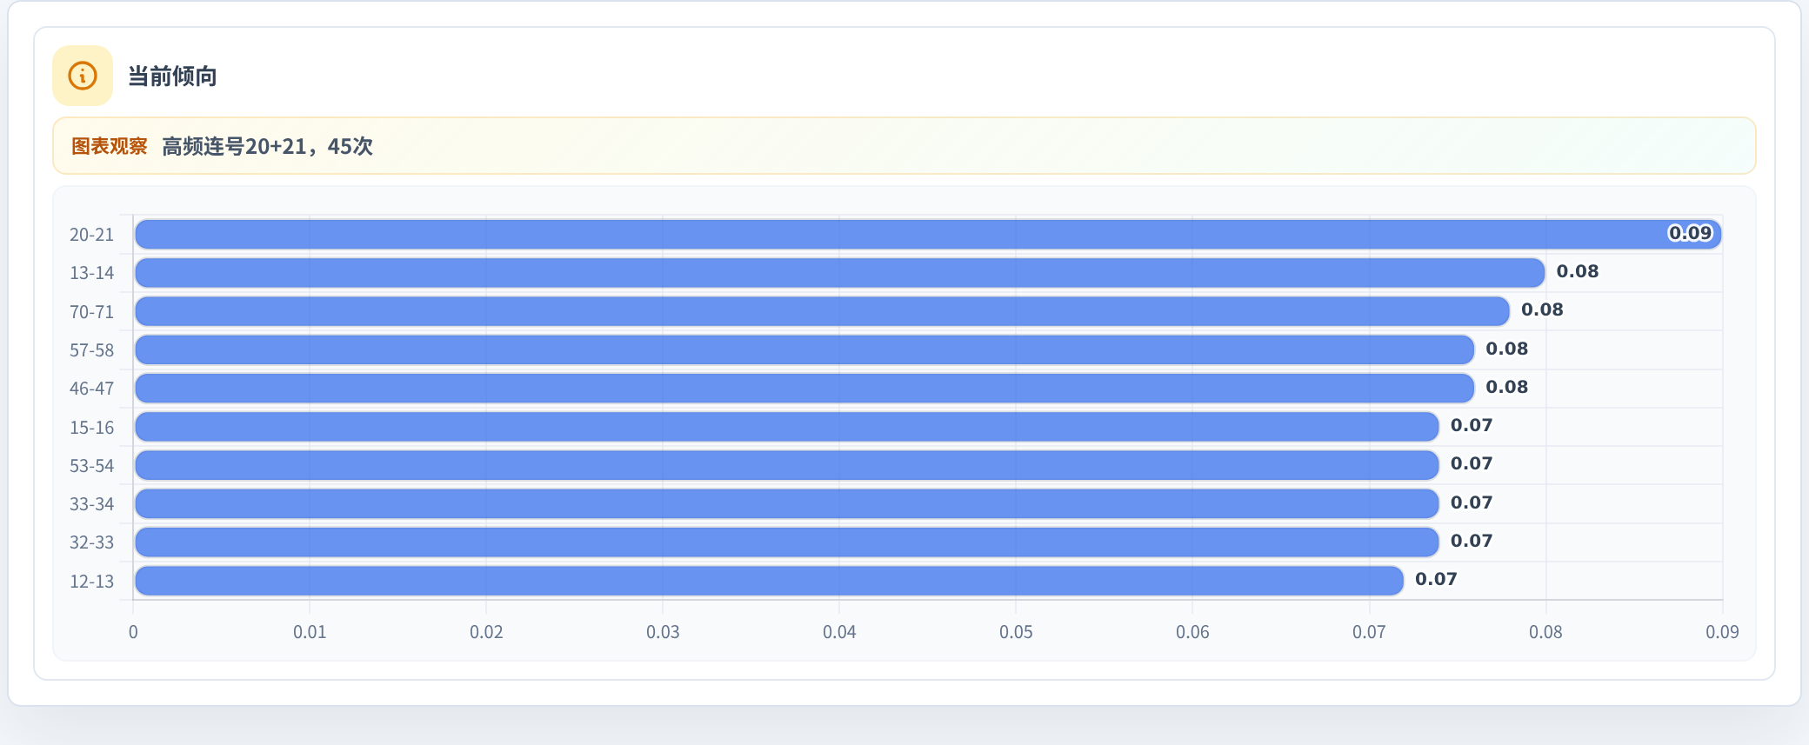Click the 当前倾向 heading text

(172, 76)
